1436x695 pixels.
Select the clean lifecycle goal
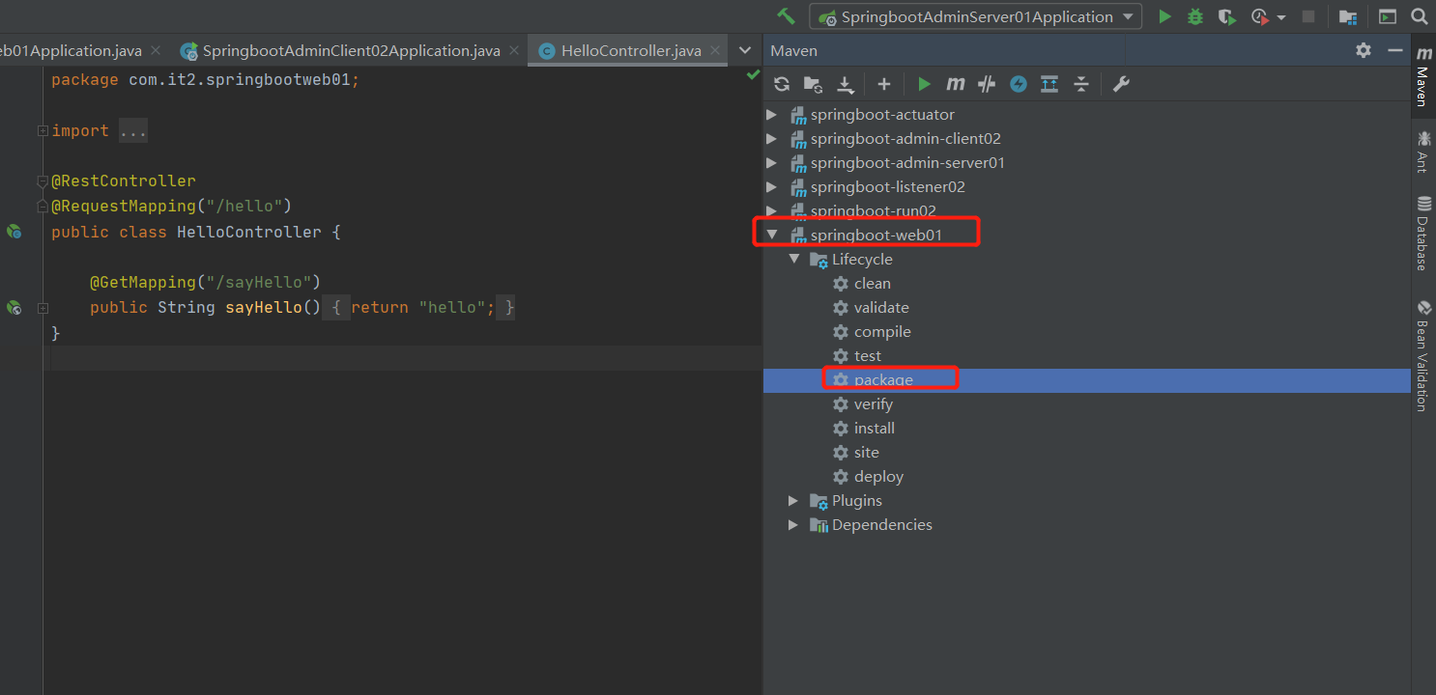(872, 283)
